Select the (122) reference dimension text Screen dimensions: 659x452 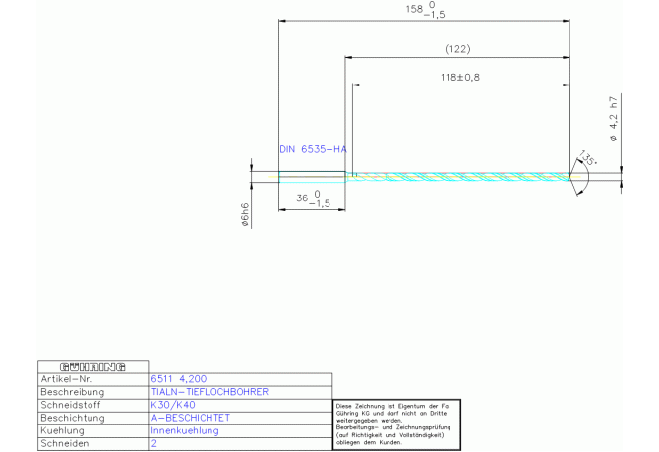[457, 48]
